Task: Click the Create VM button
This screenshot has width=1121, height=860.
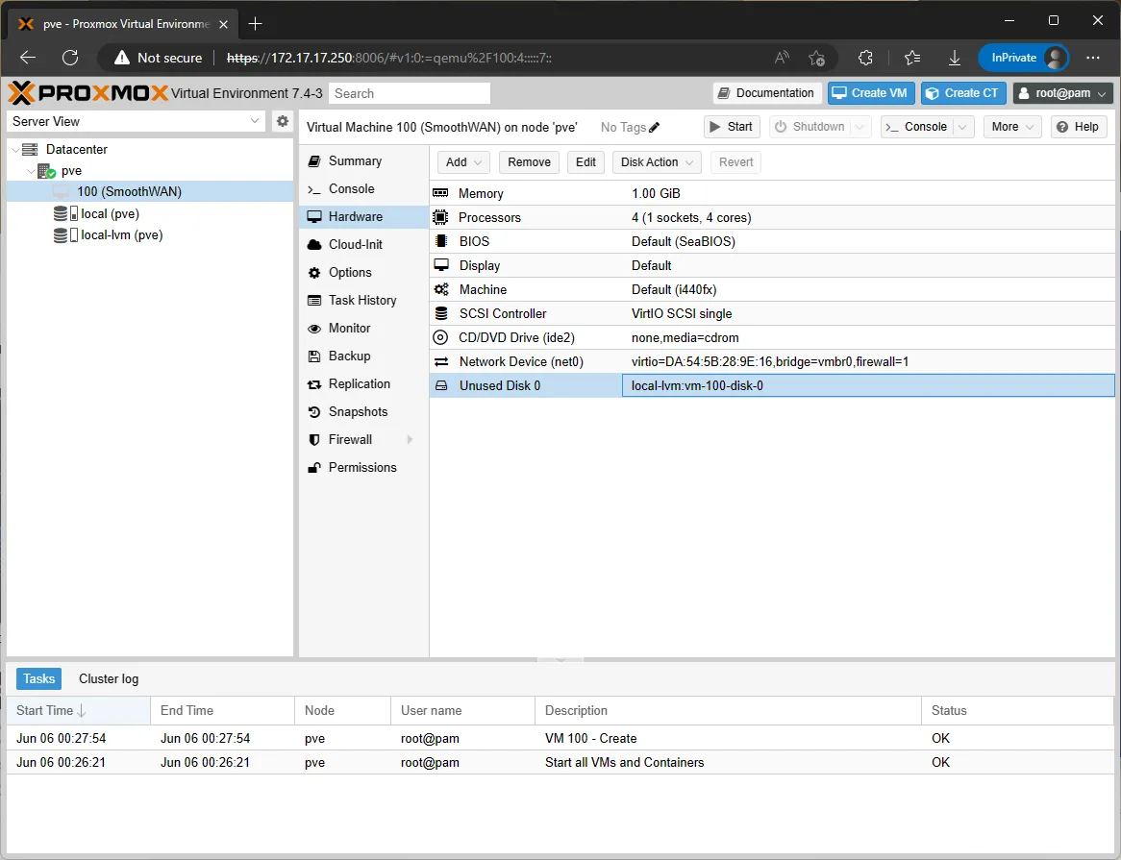Action: click(871, 93)
